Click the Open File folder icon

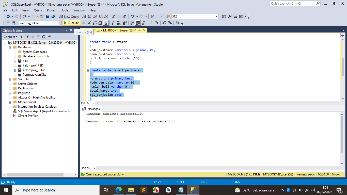[42, 17]
